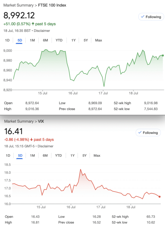
Task: Click the FTSE price 8,992.12
Action: pos(19,15)
